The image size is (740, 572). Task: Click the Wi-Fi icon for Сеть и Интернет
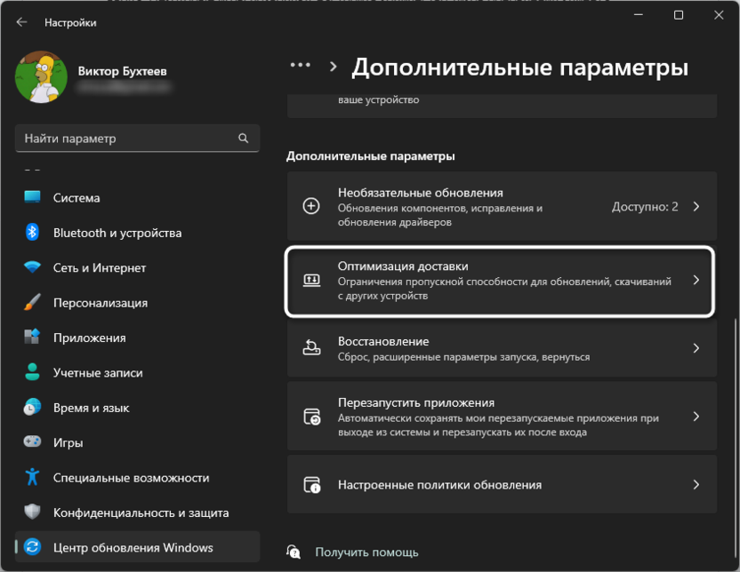tap(32, 267)
